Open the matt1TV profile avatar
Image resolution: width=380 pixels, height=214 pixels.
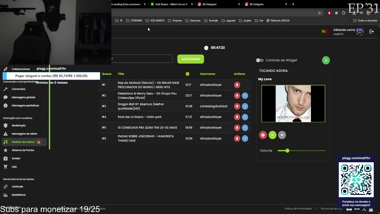(360, 32)
